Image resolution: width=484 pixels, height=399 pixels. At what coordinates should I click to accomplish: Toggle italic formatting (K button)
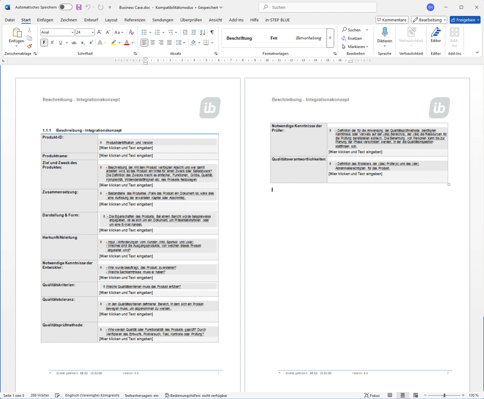point(52,42)
